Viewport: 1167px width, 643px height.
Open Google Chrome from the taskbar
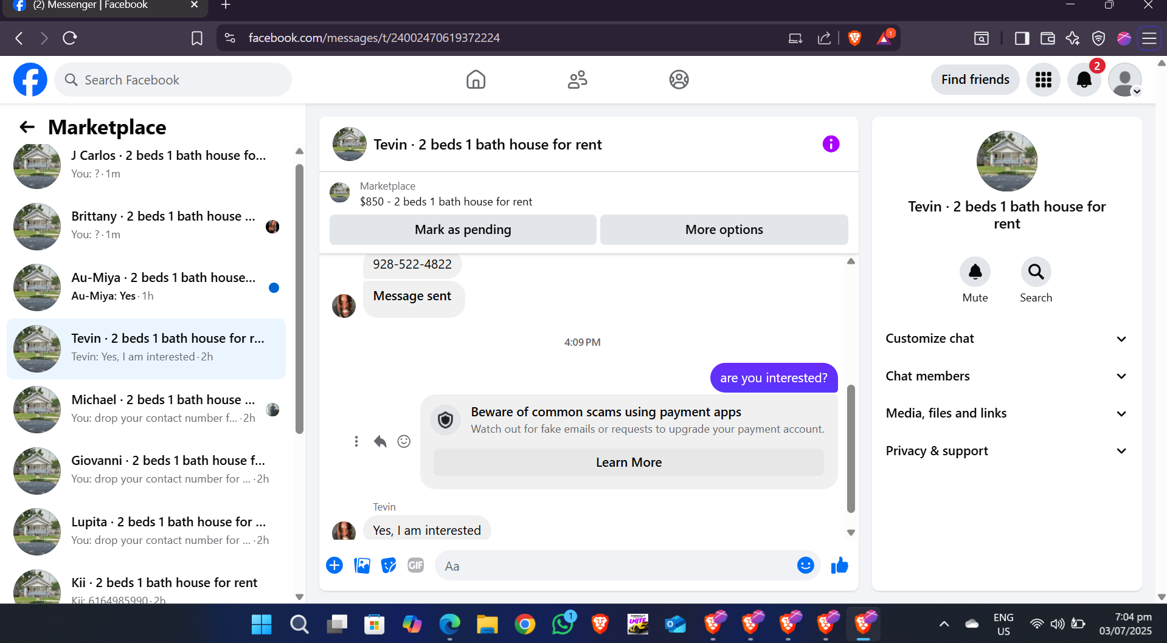(525, 624)
